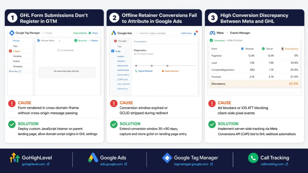
Task: Click third dot on Diagnostics timeline
Action: pos(167,66)
